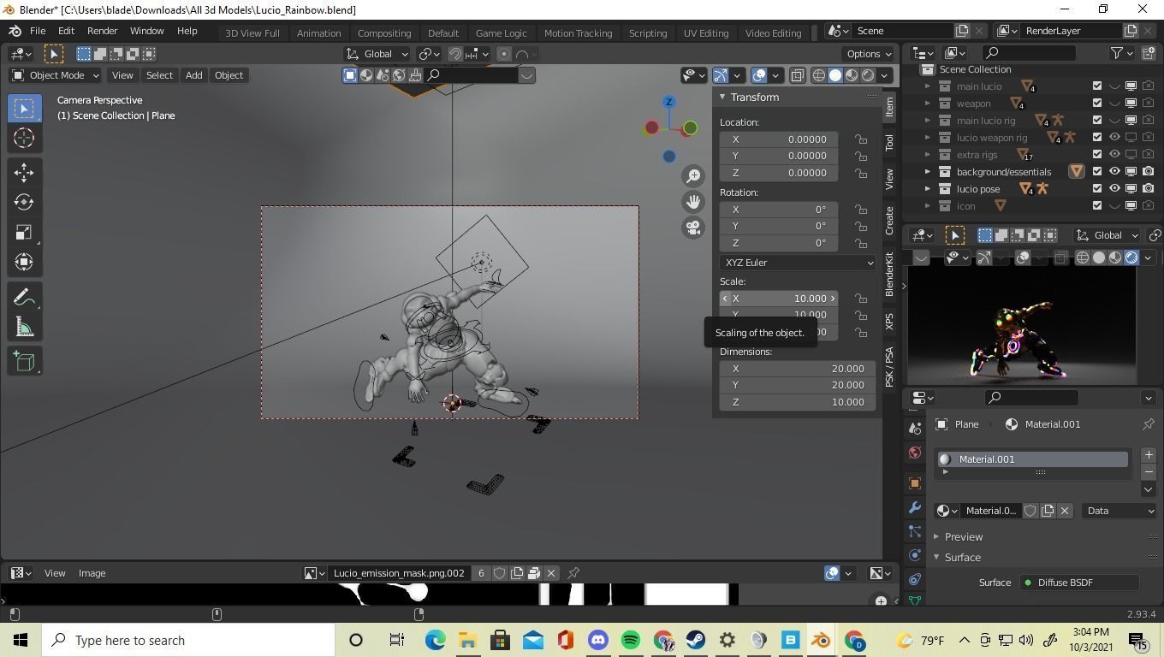The width and height of the screenshot is (1164, 657).
Task: Hide background/essentials collection via eye icon
Action: pos(1114,172)
